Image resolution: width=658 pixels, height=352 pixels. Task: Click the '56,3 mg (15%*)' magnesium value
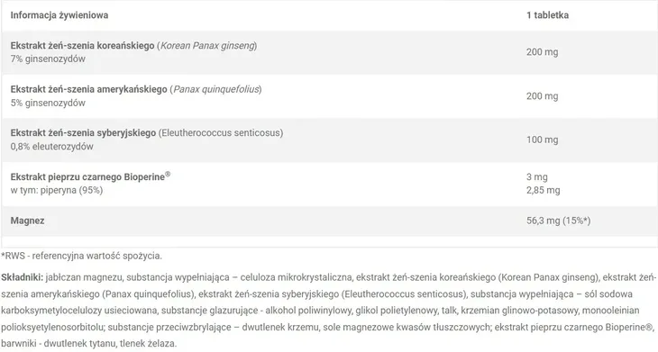[559, 221]
